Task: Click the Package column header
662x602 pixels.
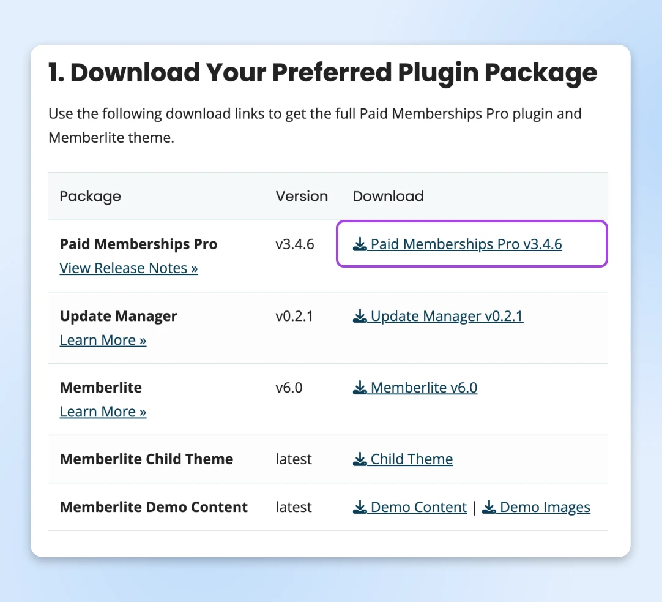Action: [x=90, y=197]
